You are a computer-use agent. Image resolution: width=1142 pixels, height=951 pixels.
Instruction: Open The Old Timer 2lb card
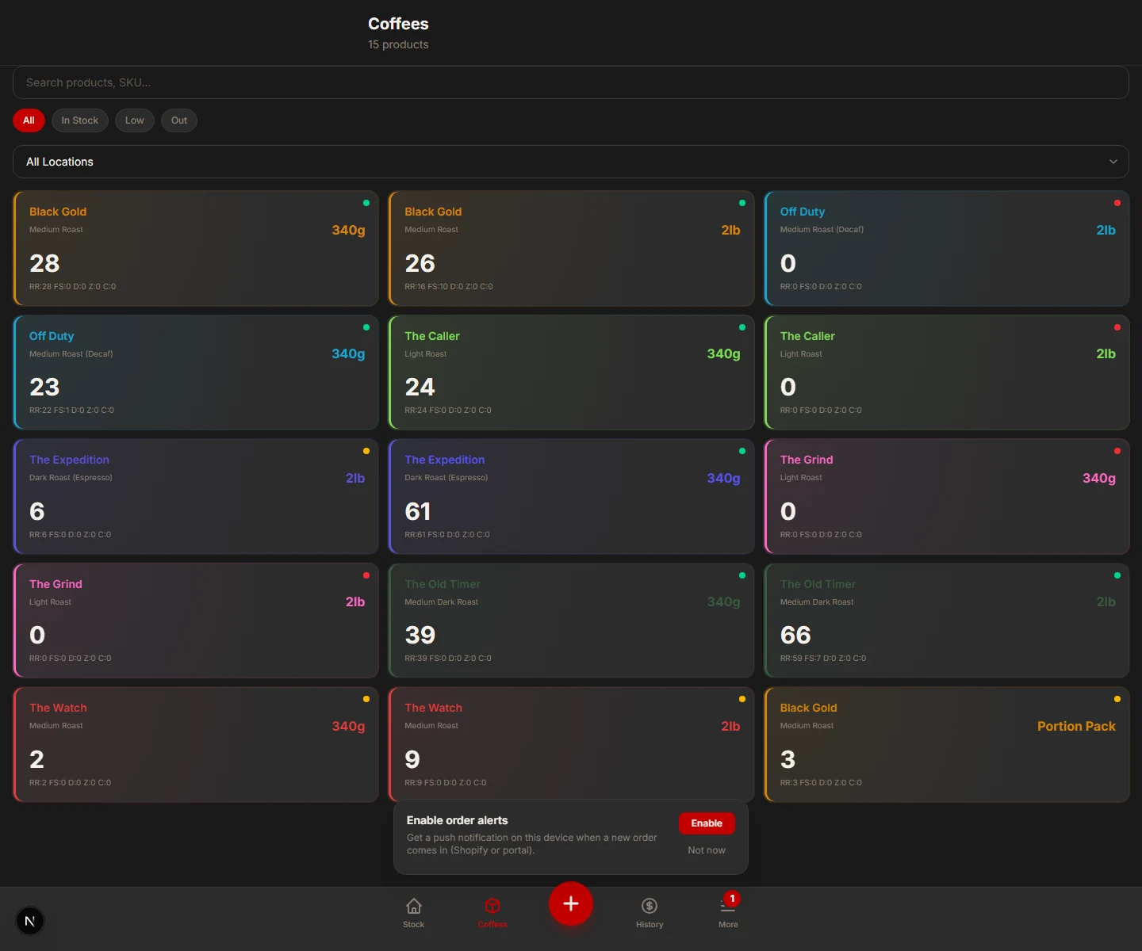tap(946, 621)
